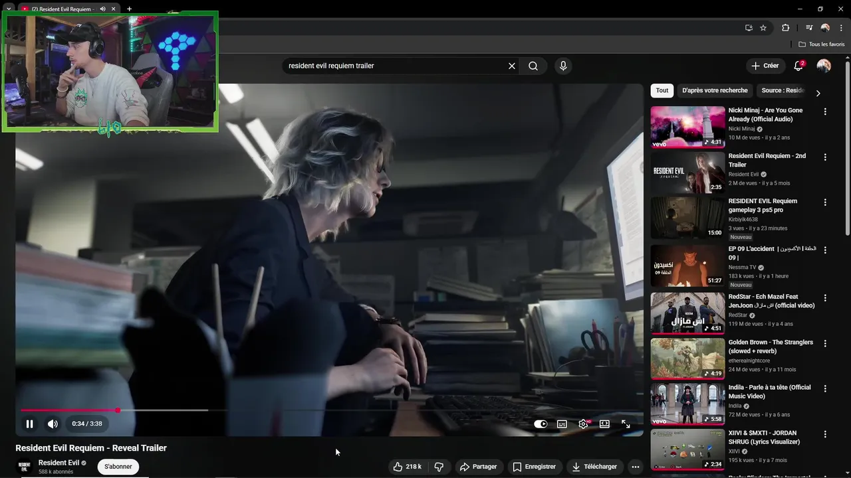Screen dimensions: 851x478
Task: Open the video in fullscreen
Action: [626, 424]
